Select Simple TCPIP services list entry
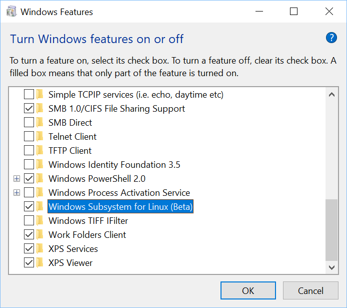 136,95
